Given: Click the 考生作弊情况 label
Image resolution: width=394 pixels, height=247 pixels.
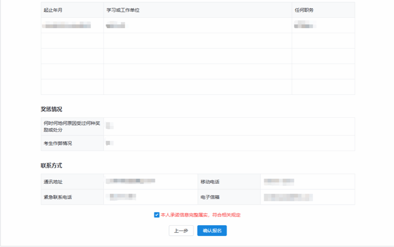Looking at the screenshot, I should [x=57, y=143].
